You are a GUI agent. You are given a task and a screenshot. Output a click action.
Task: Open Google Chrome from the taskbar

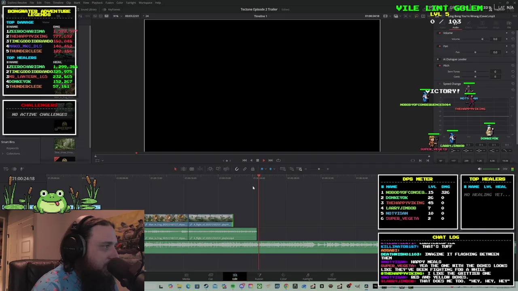(286, 287)
